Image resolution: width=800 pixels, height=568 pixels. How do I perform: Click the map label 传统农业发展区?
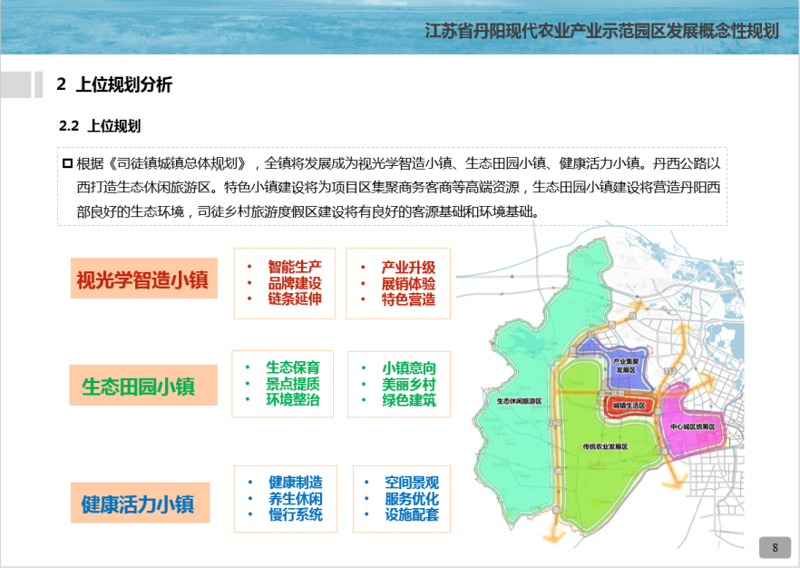(605, 446)
